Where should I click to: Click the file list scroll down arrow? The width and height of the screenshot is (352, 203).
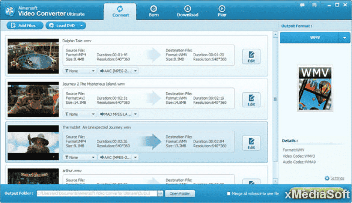click(275, 181)
